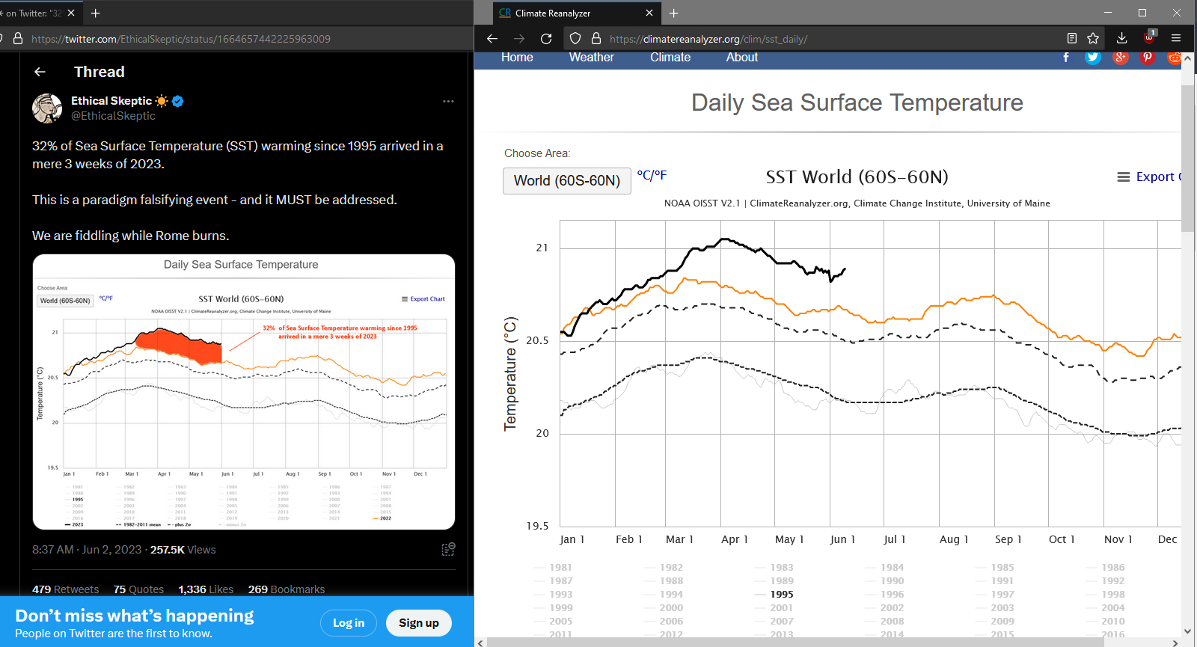Image resolution: width=1197 pixels, height=647 pixels.
Task: Click the Firefox back button
Action: [492, 39]
